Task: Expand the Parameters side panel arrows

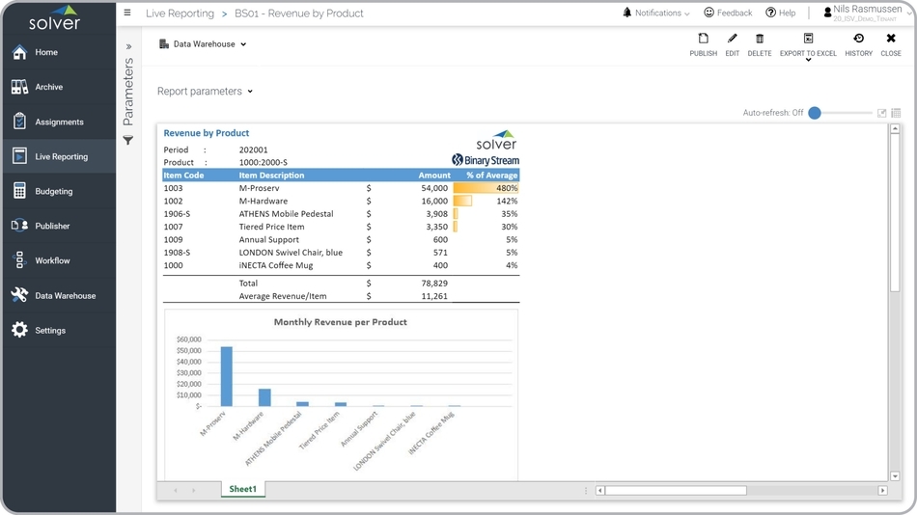Action: pyautogui.click(x=128, y=46)
